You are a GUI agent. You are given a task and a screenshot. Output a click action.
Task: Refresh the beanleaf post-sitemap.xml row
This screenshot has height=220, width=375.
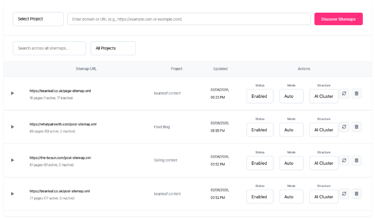pos(344,194)
